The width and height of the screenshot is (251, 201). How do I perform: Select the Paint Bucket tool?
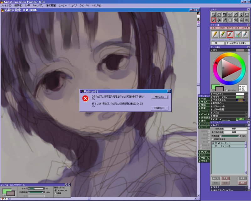(219, 20)
